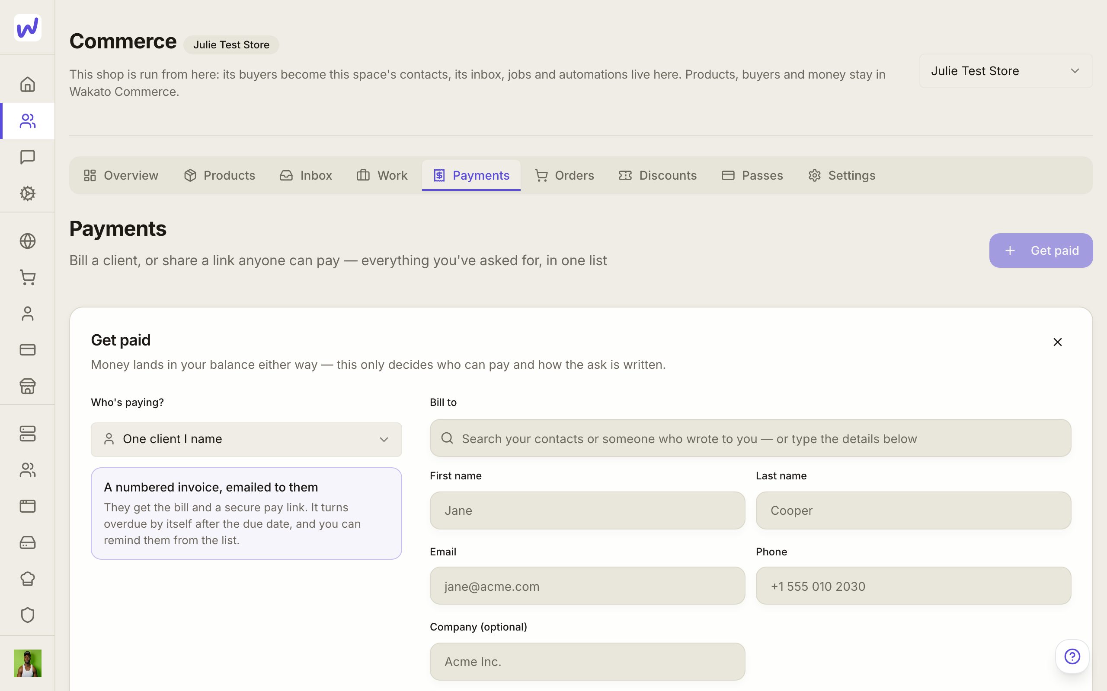This screenshot has width=1107, height=691.
Task: Focus the Last name field
Action: click(913, 510)
